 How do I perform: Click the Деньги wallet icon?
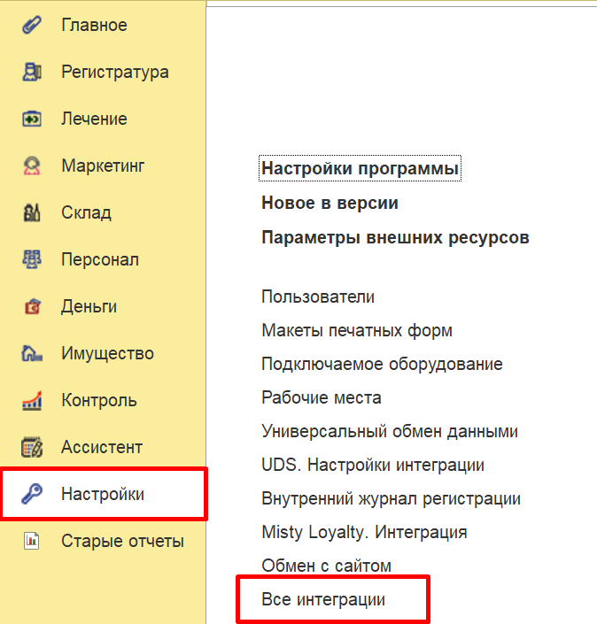point(32,306)
